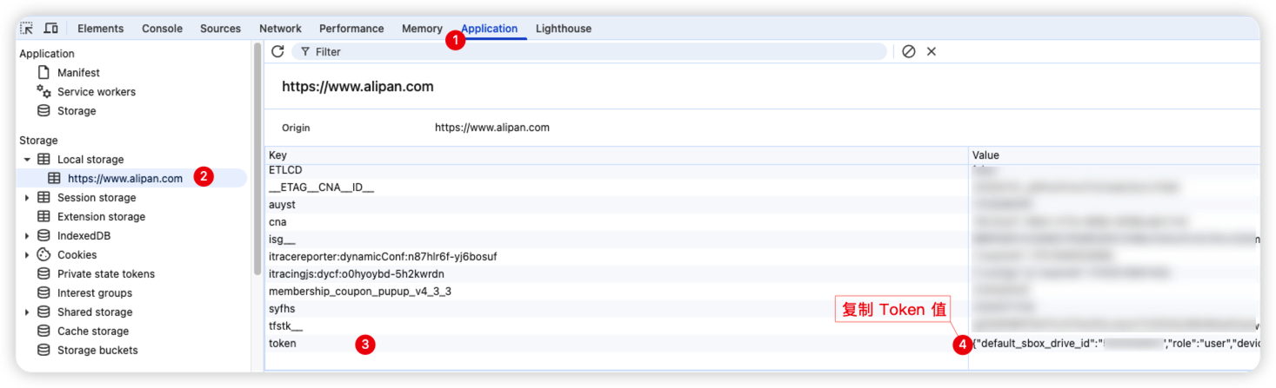This screenshot has height=388, width=1276.
Task: Select the token key row
Action: click(x=617, y=344)
